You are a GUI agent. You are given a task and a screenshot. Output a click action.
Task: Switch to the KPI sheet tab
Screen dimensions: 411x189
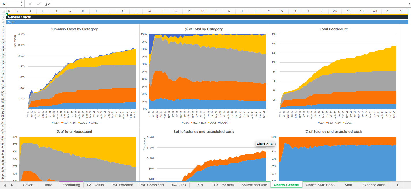pyautogui.click(x=200, y=185)
